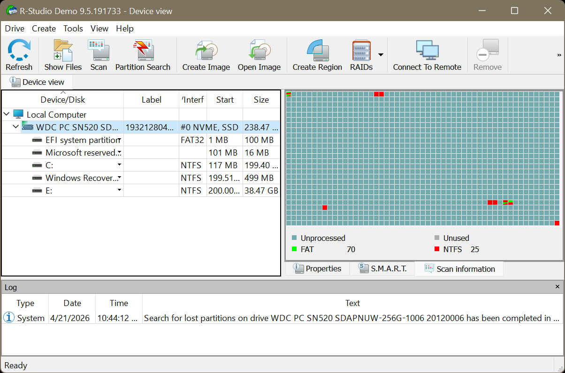Open the S.M.A.R.T. tab
Viewport: 565px width, 373px height.
382,269
